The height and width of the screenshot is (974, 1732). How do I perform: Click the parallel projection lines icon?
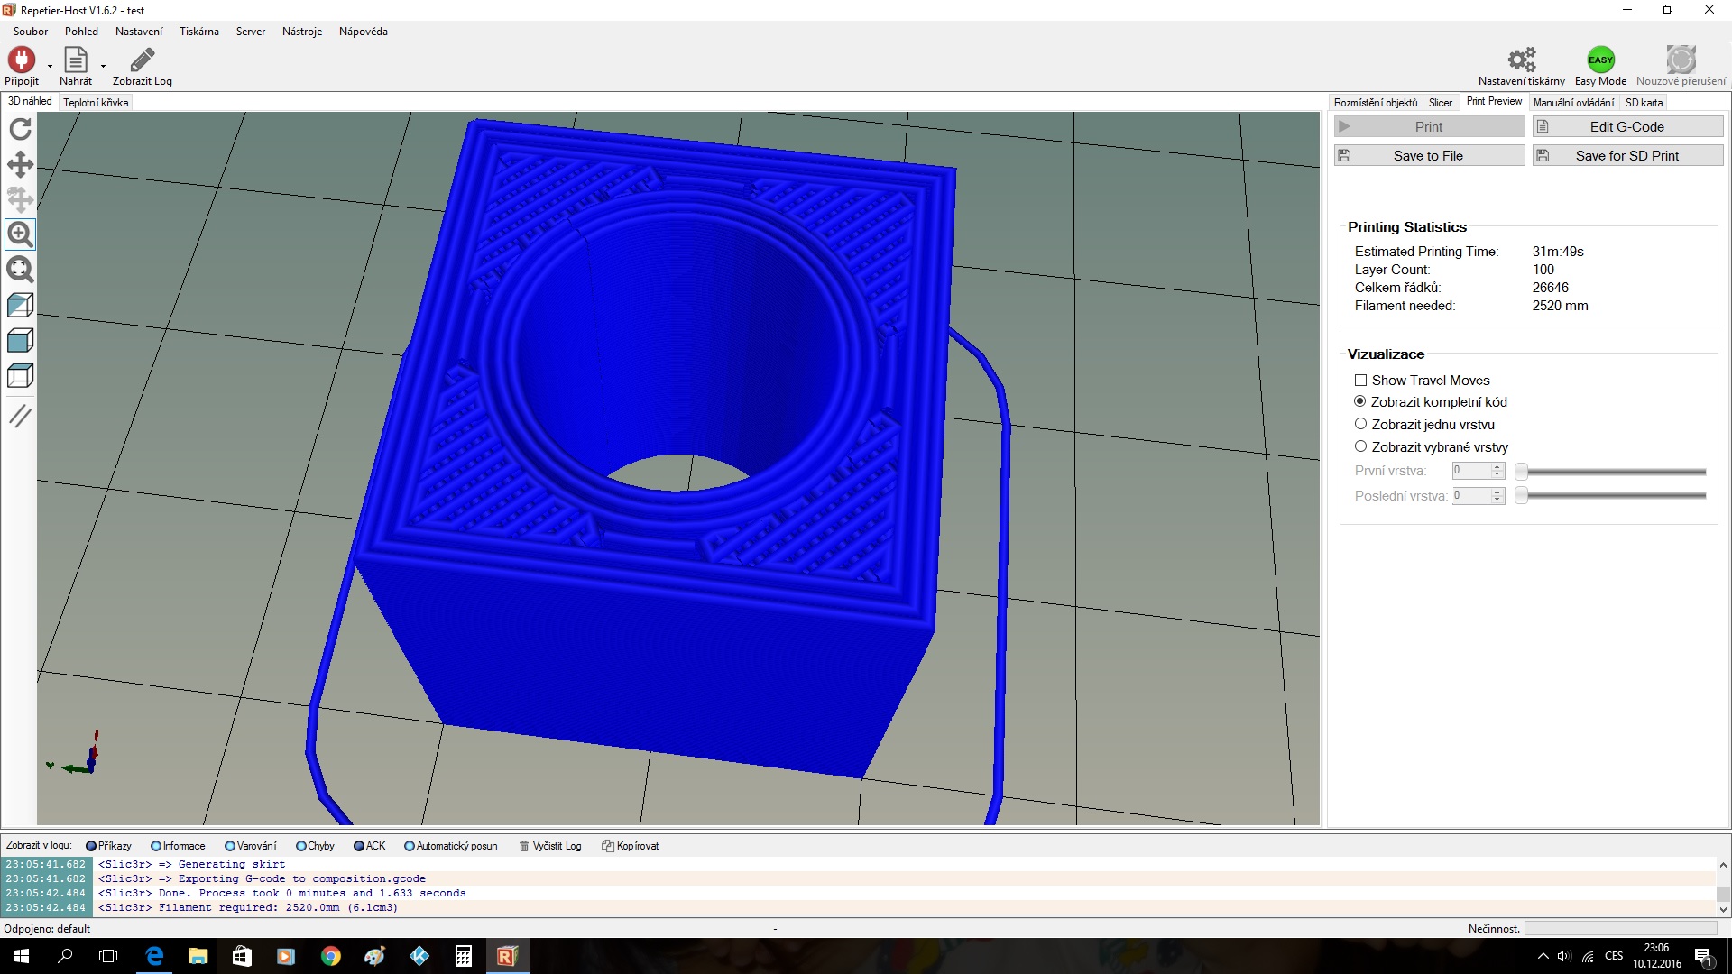tap(20, 416)
